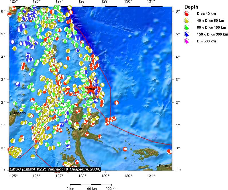This screenshot has height=190, width=228.
Task: Click the magenta beachball legend icon for D > 300 km
Action: [187, 41]
